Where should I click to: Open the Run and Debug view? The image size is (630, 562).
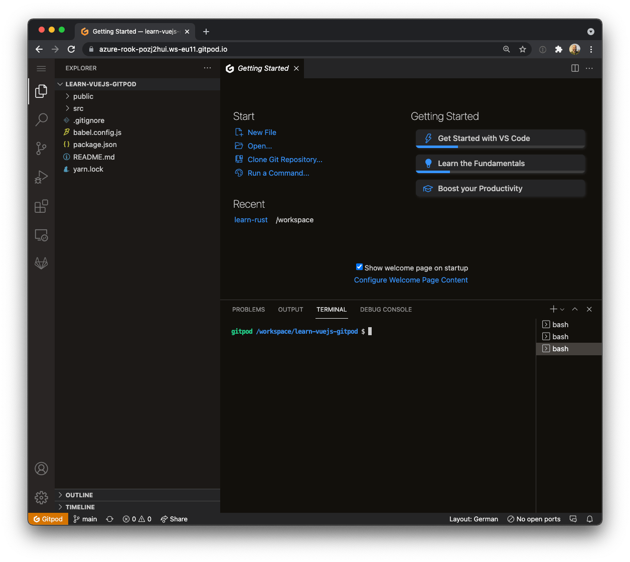pos(41,177)
